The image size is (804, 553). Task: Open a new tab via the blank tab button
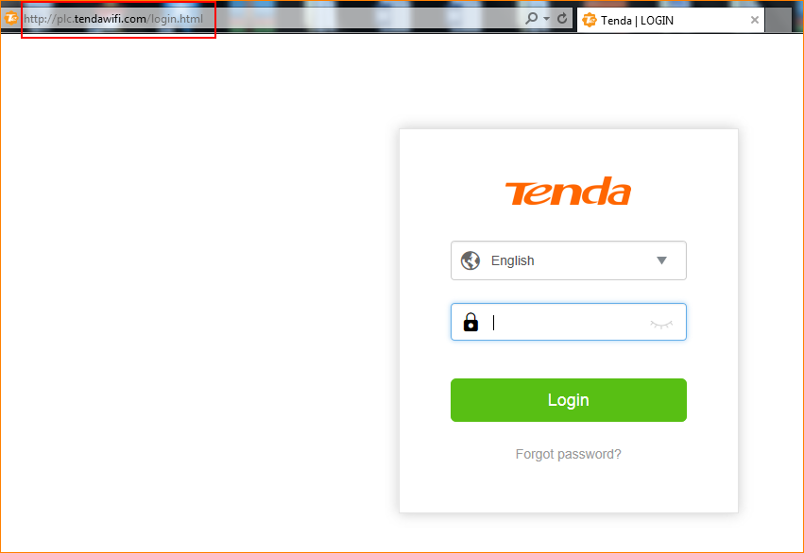click(x=778, y=20)
